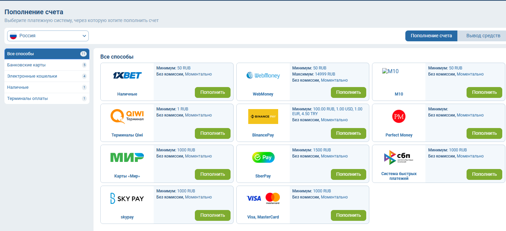
Task: Click the QIWI Terminal logo
Action: point(127,116)
